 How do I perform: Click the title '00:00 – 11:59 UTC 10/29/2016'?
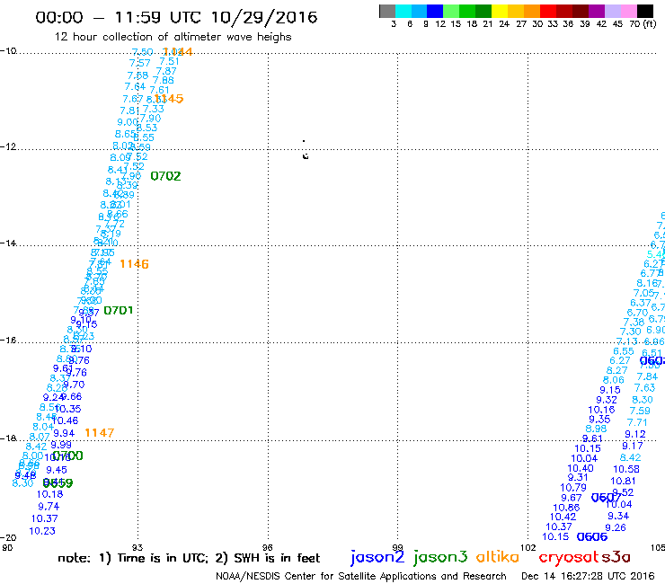coord(176,17)
